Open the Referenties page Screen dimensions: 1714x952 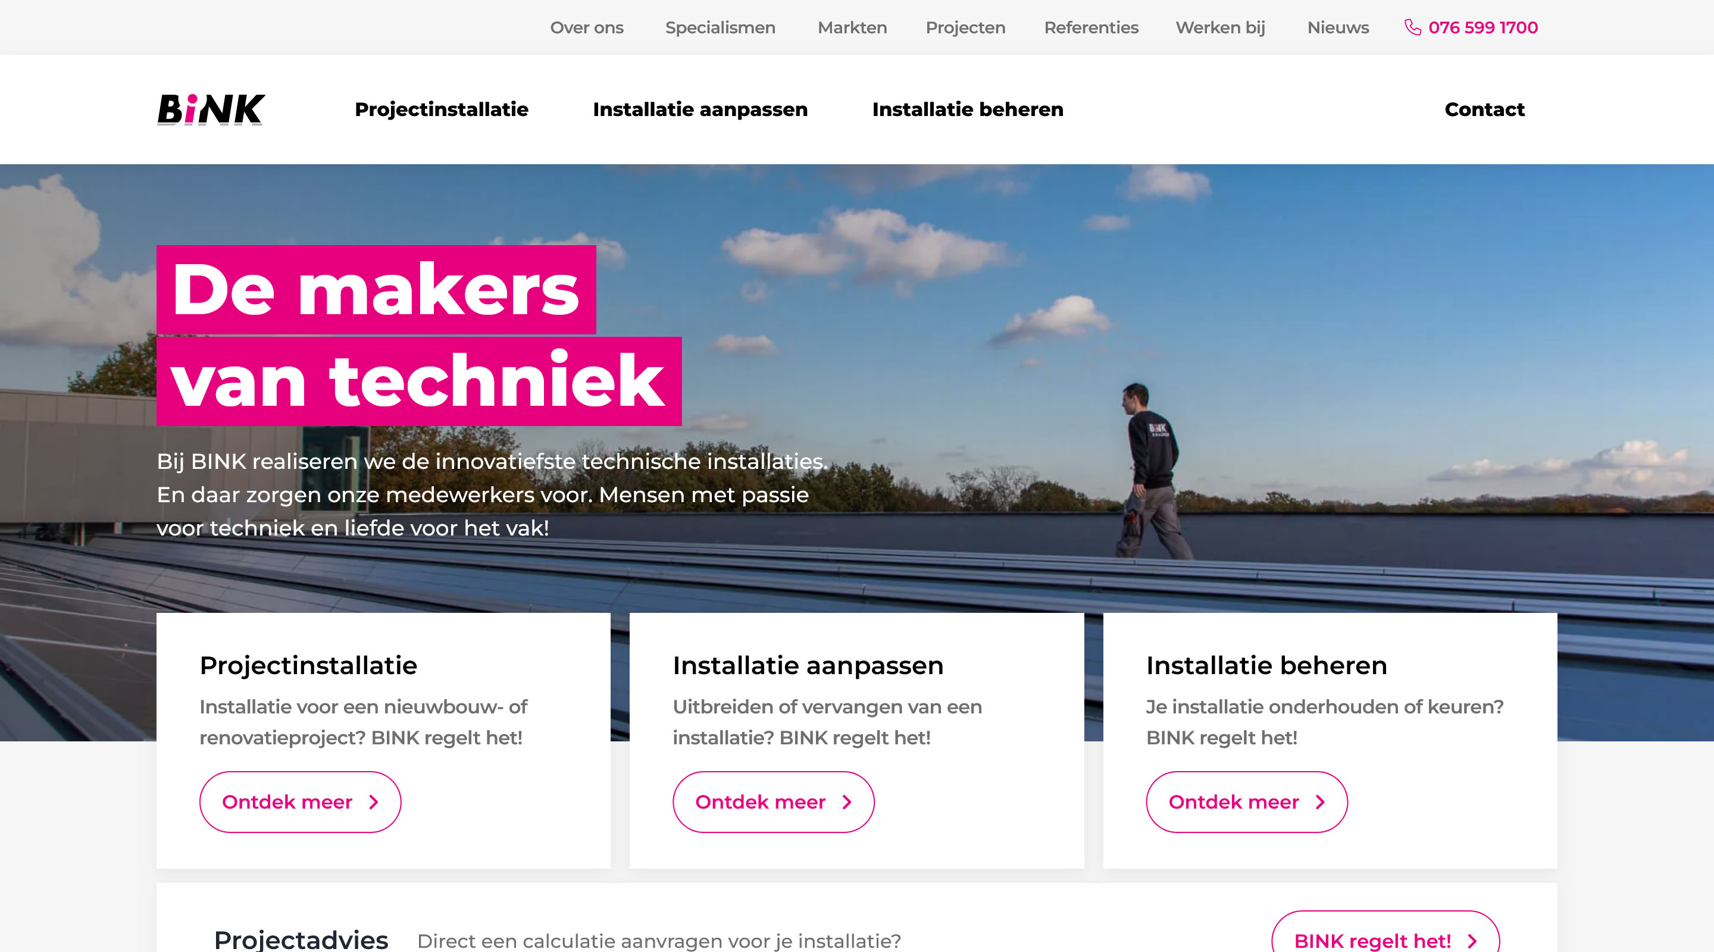pos(1091,27)
